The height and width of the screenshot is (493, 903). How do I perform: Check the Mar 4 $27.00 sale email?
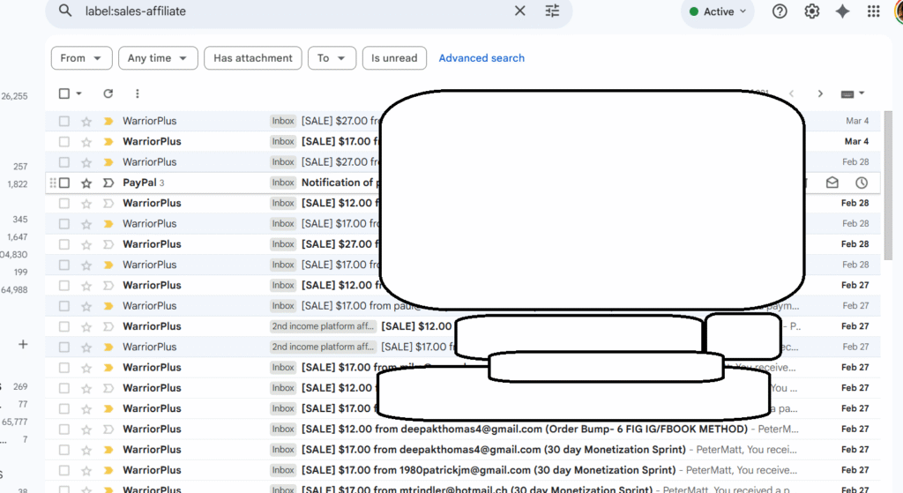click(63, 121)
